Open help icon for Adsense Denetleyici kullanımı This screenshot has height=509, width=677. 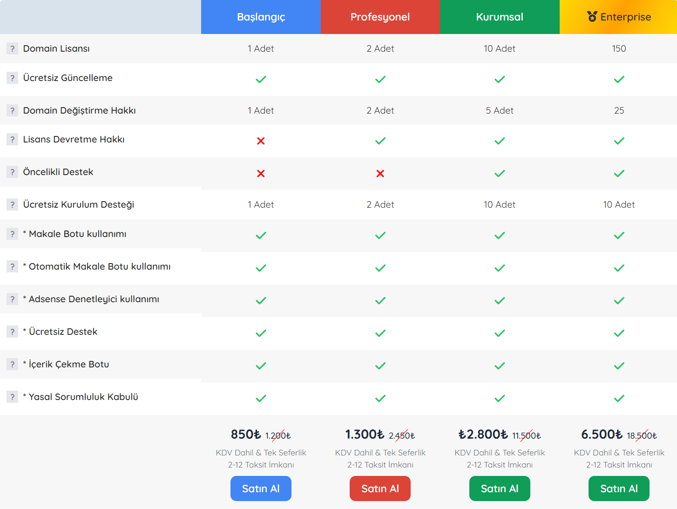tap(12, 299)
